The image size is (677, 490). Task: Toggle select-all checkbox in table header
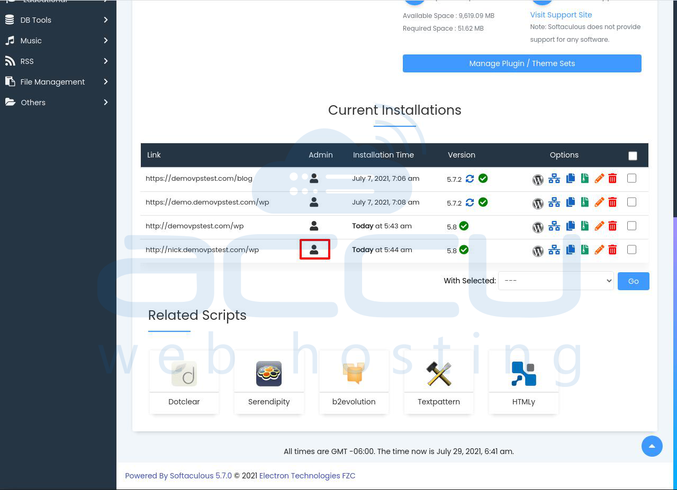pyautogui.click(x=633, y=155)
